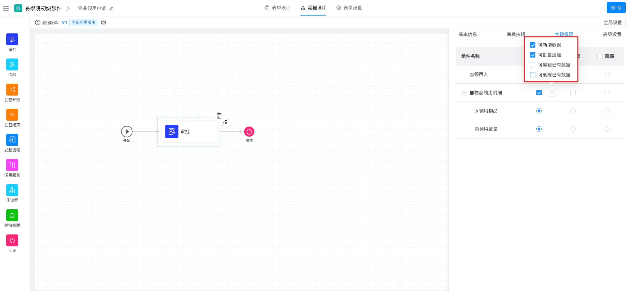Click the 等待唤醒 wait-wake icon
This screenshot has height=291, width=631.
coord(12,216)
